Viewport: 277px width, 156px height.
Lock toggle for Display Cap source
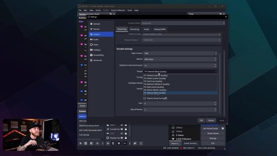pos(126,138)
